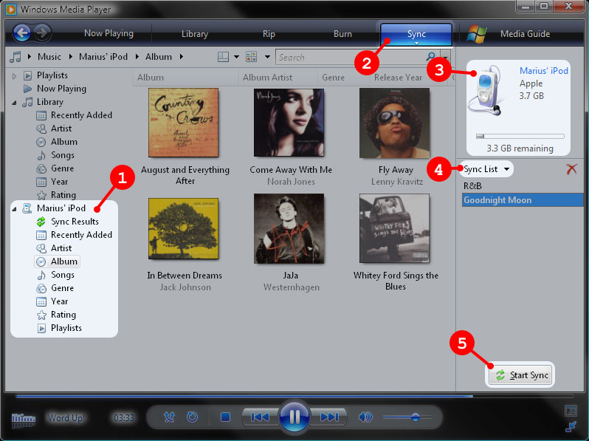Go back with the blue Back arrow
589x441 pixels.
click(x=22, y=33)
